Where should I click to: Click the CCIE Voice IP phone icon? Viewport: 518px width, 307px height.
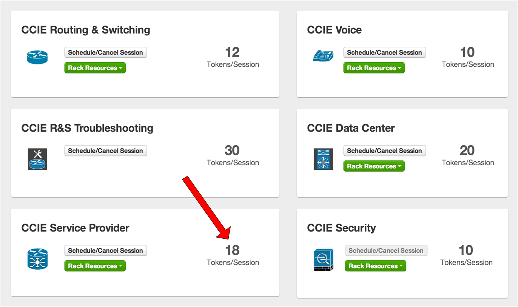[323, 56]
